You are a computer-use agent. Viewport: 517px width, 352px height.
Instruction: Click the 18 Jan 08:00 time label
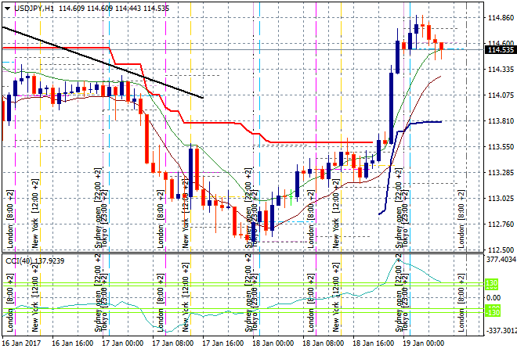323,343
